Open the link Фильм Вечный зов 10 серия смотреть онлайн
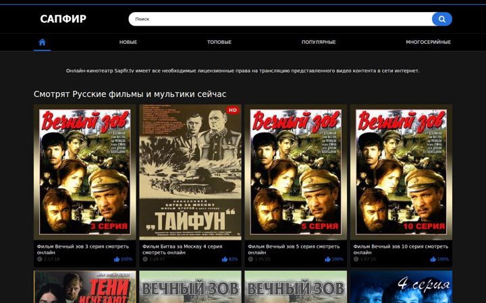 [x=400, y=250]
